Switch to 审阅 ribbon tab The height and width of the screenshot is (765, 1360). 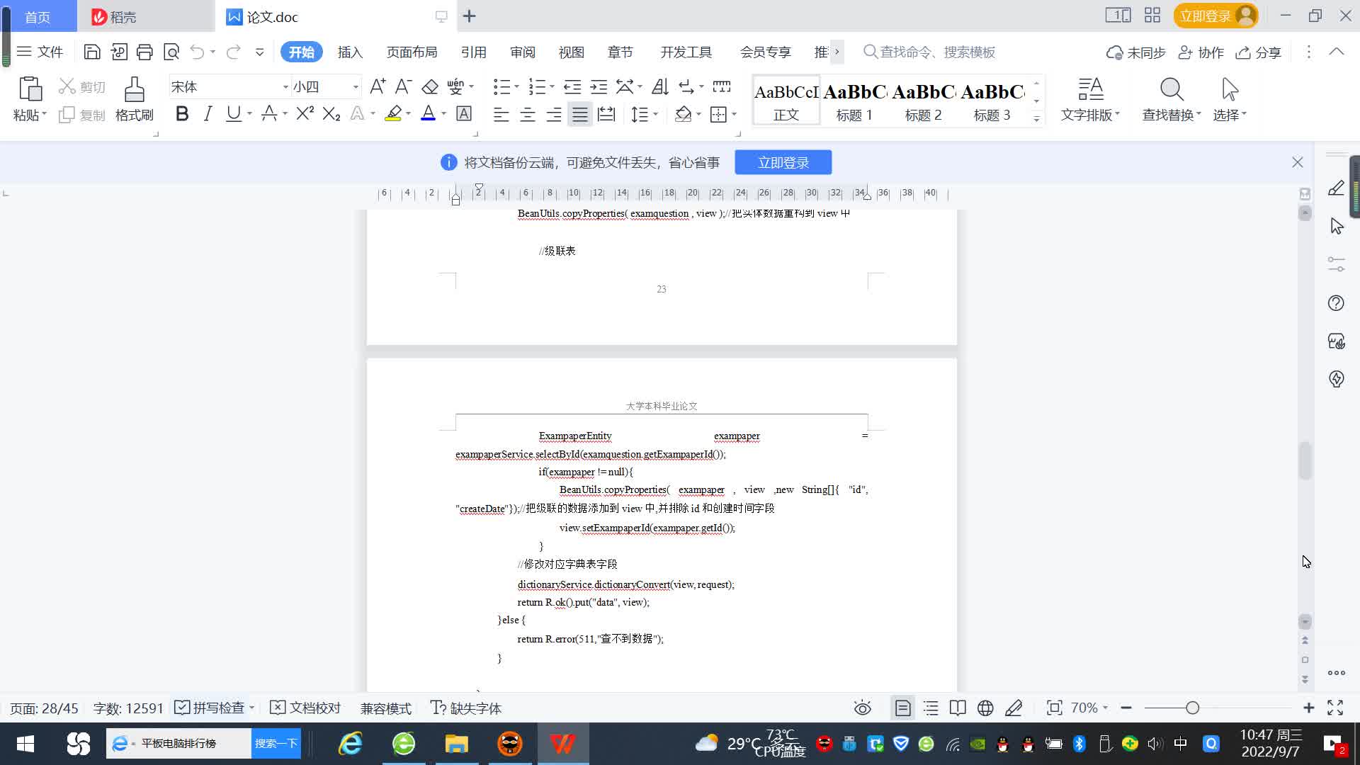[x=522, y=52]
